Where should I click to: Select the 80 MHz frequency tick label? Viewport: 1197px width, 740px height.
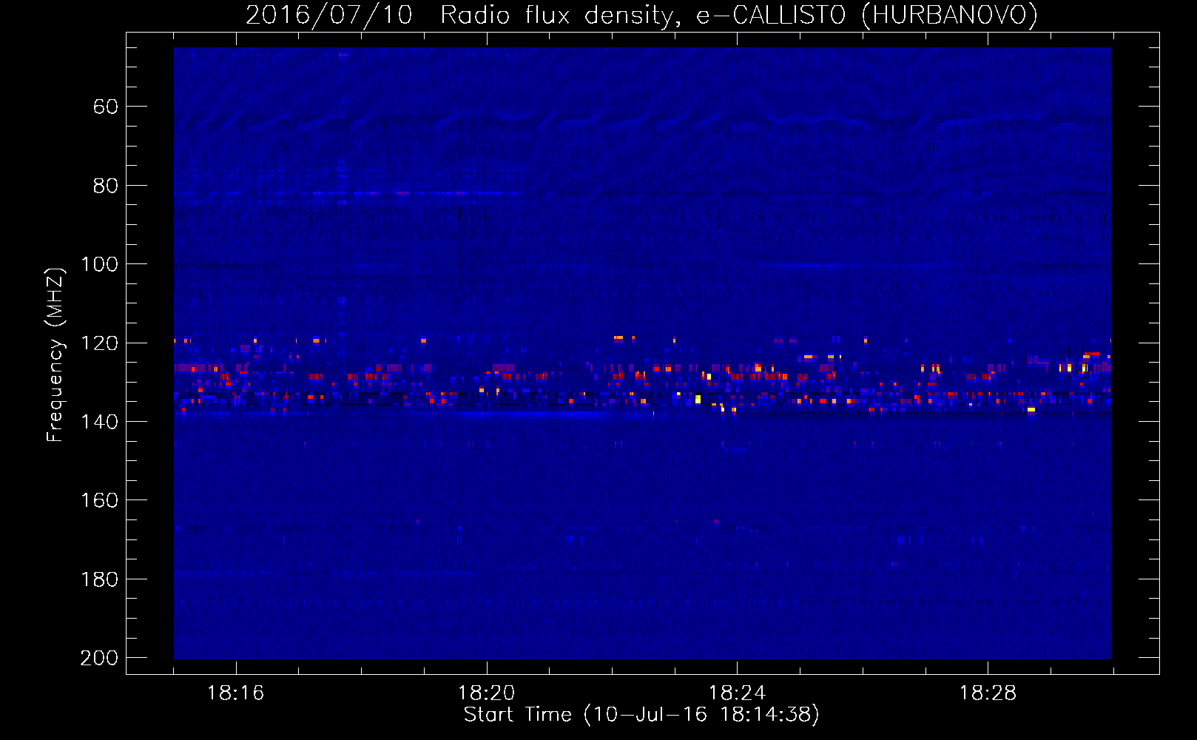(x=105, y=186)
